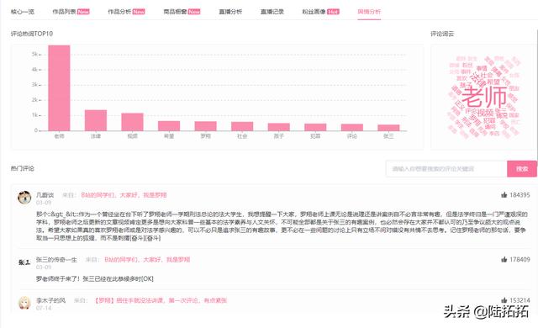Open source video link of 几翦诙's comment

pos(124,195)
